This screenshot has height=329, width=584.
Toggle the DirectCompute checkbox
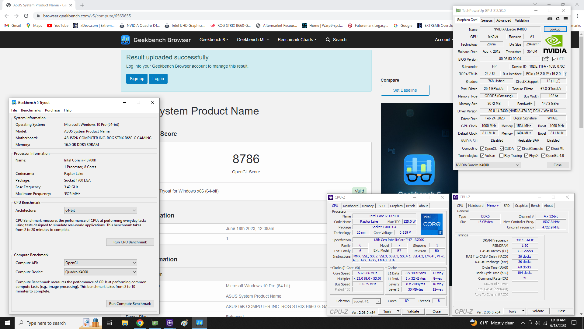(519, 149)
